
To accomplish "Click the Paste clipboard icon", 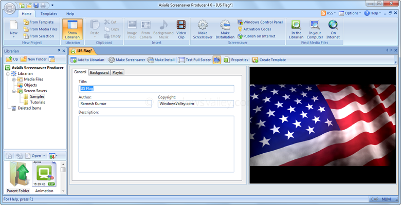I will [x=95, y=25].
